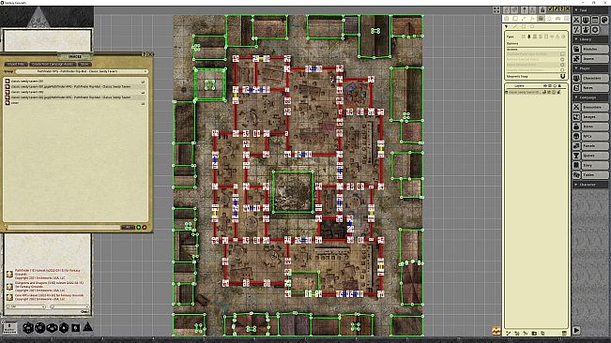Open the Calendar tool icon

595,20
